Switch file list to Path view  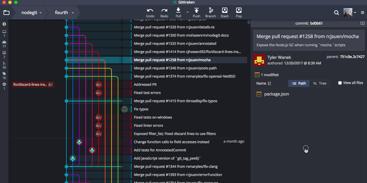299,83
